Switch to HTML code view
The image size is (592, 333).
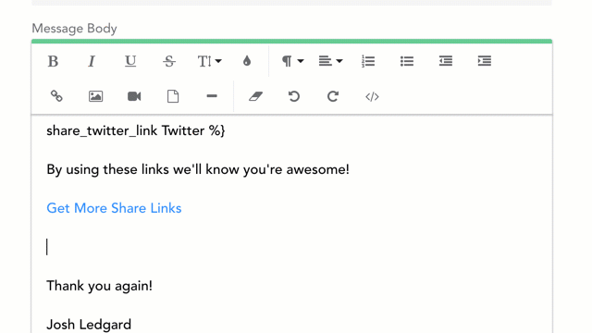click(x=372, y=96)
